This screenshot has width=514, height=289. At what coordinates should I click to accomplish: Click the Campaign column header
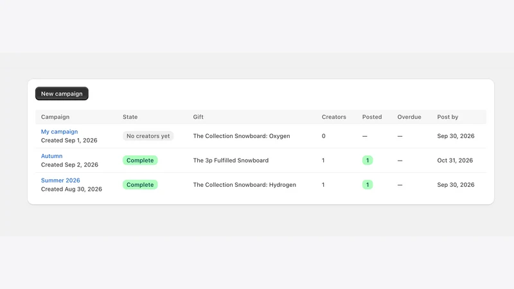55,117
